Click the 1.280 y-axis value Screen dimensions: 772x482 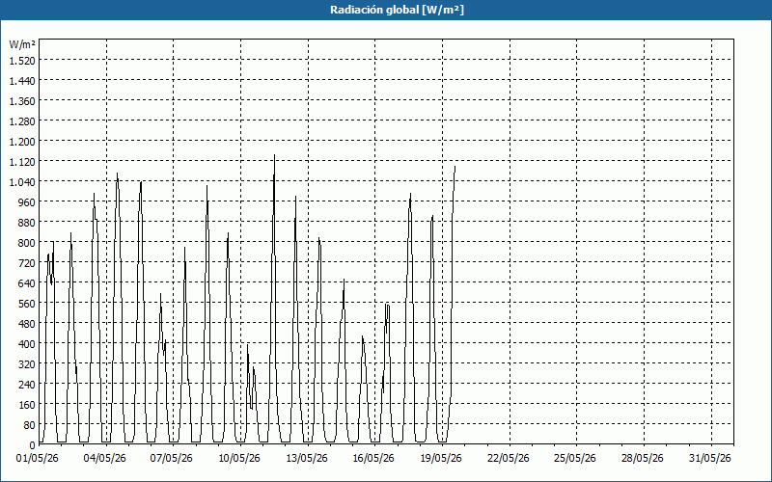pyautogui.click(x=22, y=121)
